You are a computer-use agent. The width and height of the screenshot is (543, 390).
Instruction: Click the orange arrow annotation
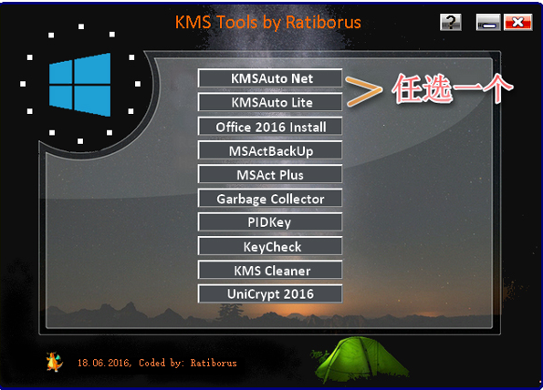tap(363, 90)
